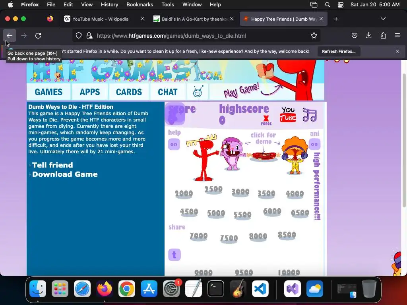Click the Play Game banner text
The height and width of the screenshot is (305, 407).
pos(241,91)
